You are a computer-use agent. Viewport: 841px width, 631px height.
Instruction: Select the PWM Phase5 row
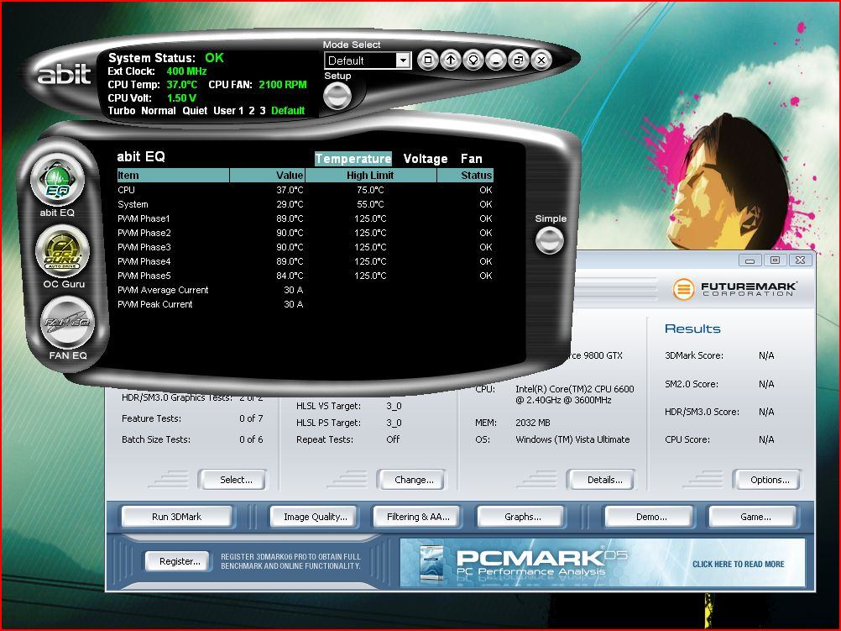pos(305,276)
